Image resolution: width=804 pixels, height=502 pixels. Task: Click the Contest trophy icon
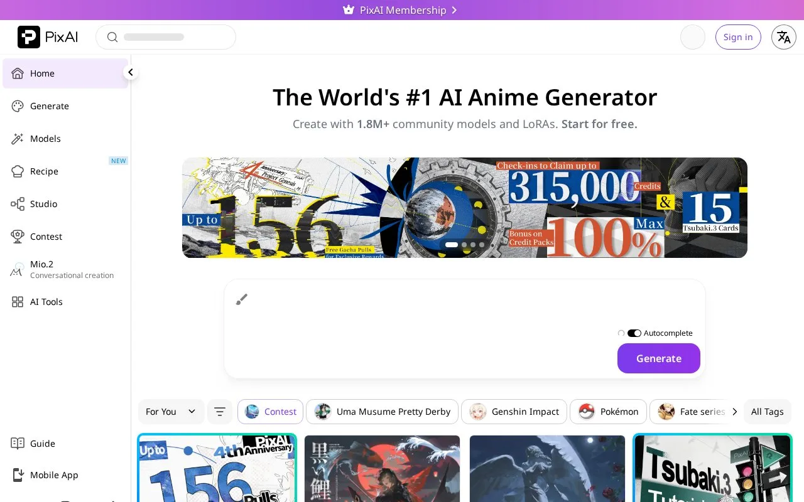click(18, 237)
